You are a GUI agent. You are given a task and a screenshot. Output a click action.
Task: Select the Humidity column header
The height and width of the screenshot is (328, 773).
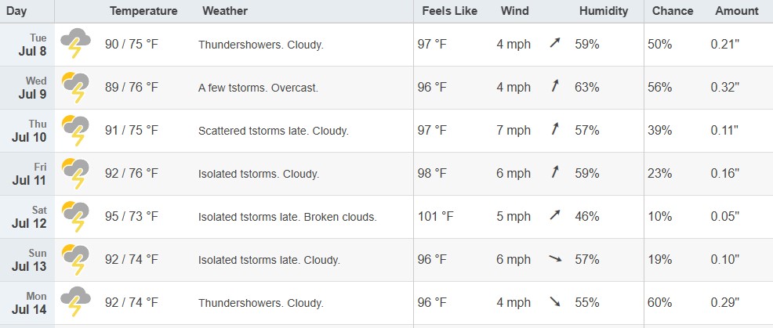click(604, 11)
